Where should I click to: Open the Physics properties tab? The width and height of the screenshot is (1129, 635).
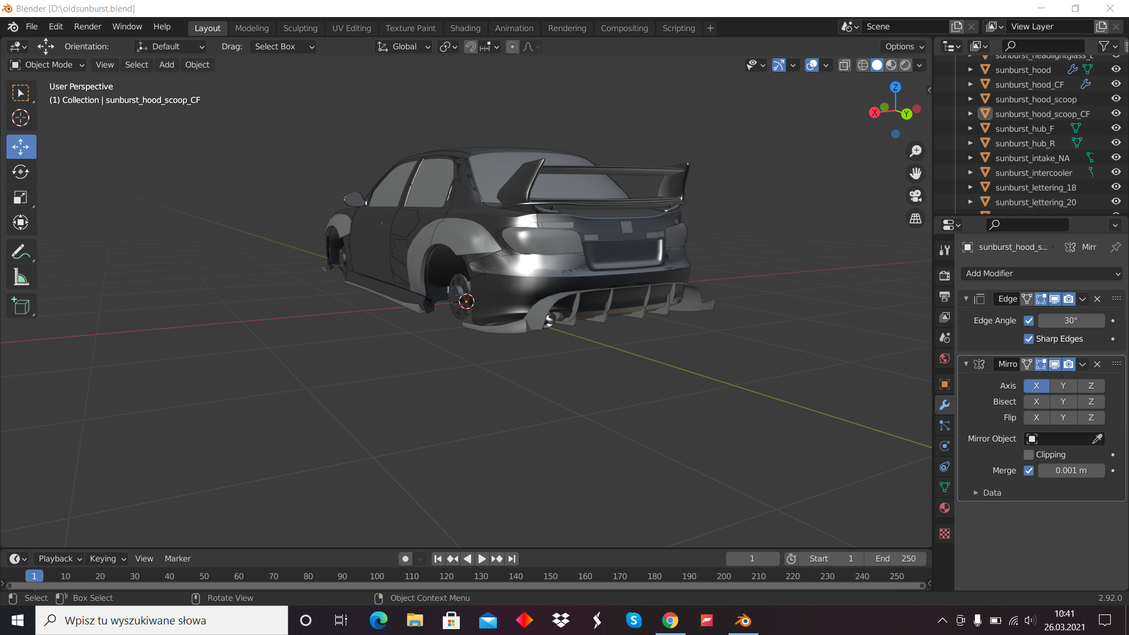click(x=944, y=446)
